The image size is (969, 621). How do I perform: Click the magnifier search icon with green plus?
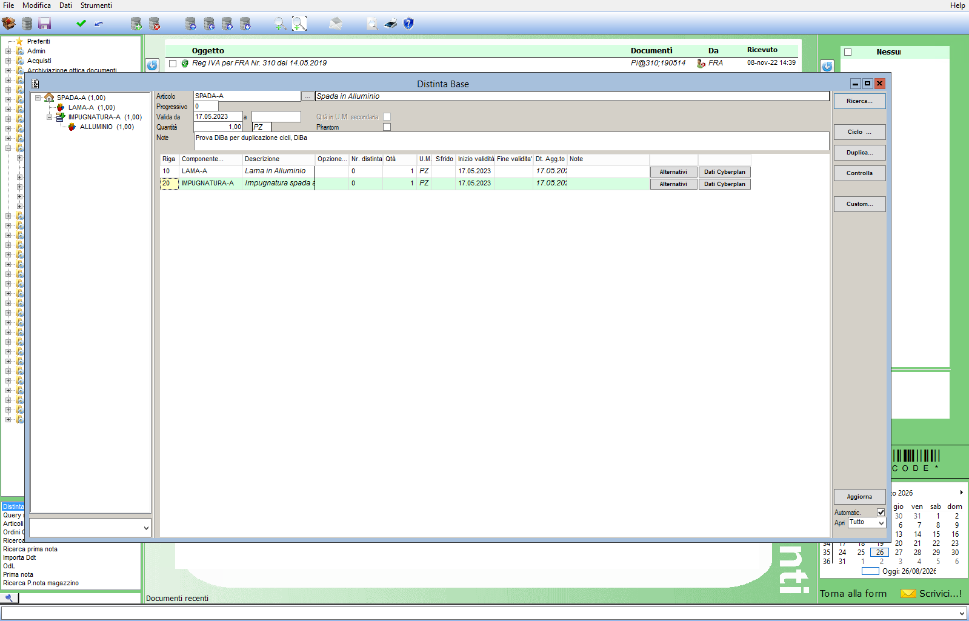click(x=280, y=24)
